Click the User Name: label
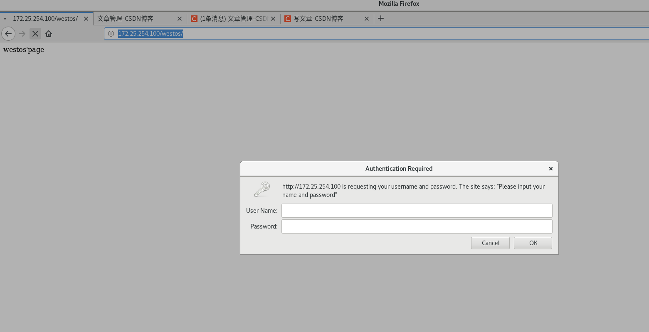This screenshot has width=649, height=332. (x=262, y=211)
